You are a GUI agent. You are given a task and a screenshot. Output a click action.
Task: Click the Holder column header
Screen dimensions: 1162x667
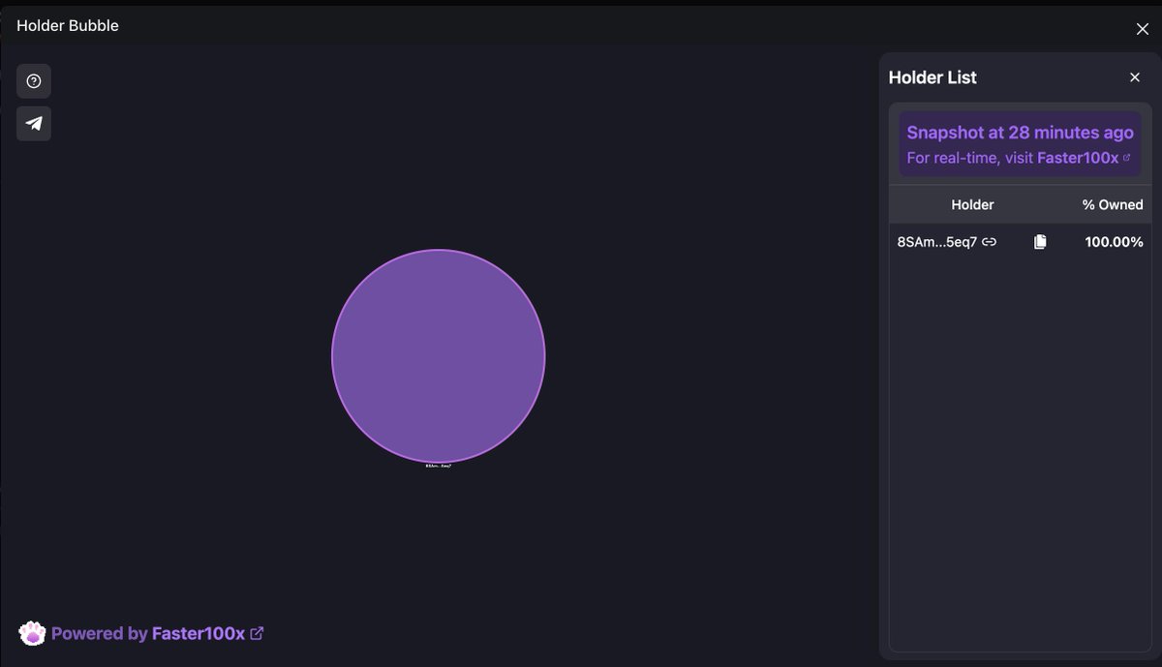[x=972, y=204]
